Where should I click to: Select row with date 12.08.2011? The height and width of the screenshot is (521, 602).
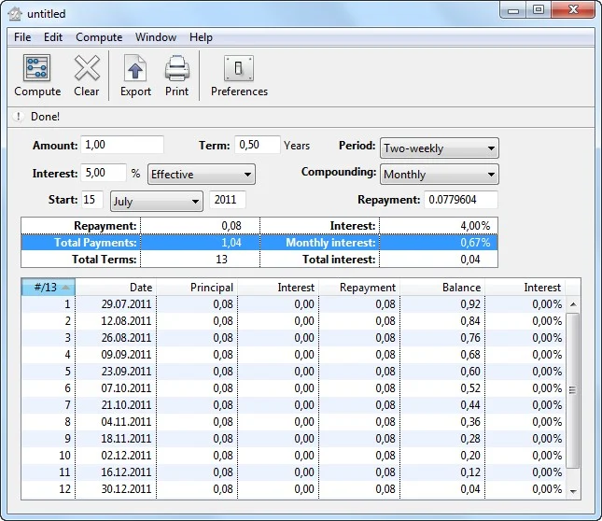point(293,321)
